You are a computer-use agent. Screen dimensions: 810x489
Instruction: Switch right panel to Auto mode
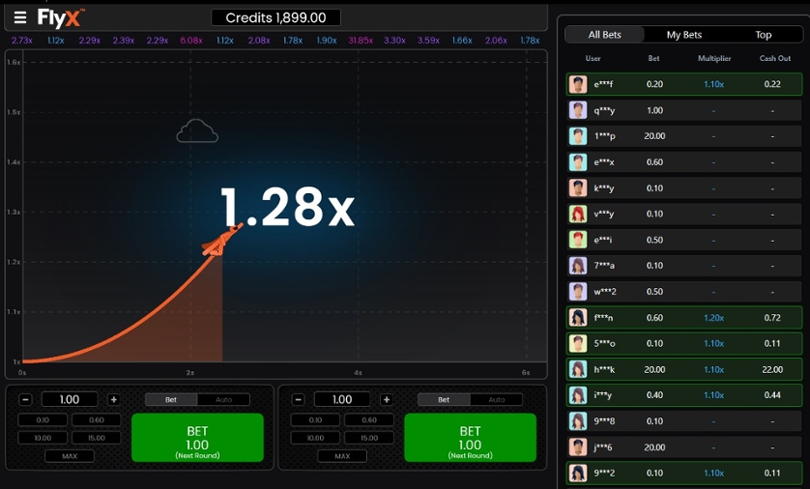click(x=496, y=399)
